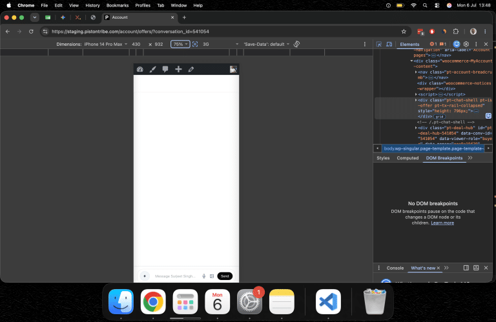Click the site information icon in the address bar
Image resolution: width=496 pixels, height=322 pixels.
pos(45,31)
